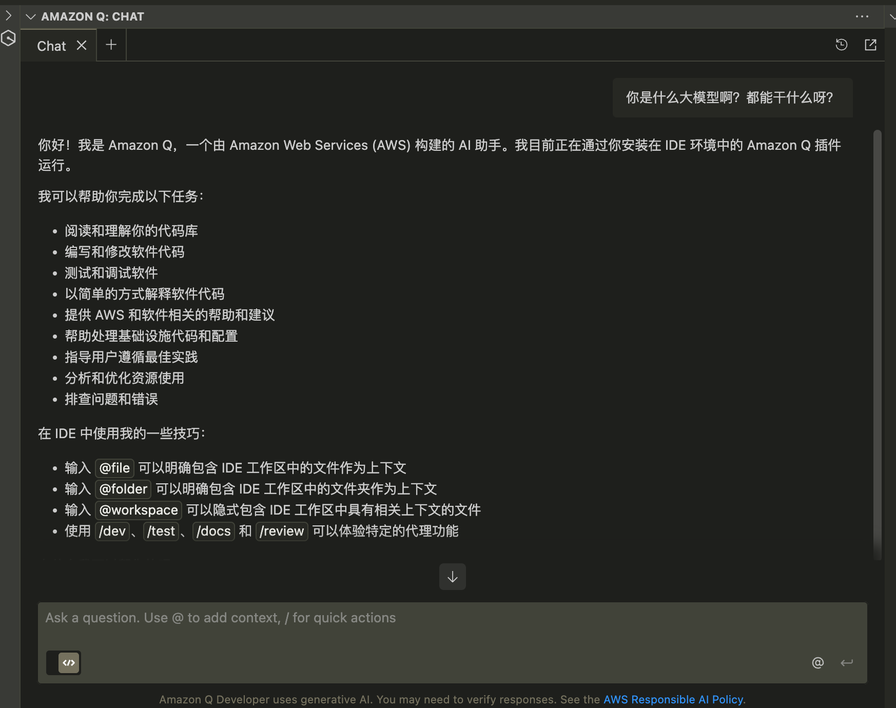
Task: Click the bullet 提供 AWS 和软件相关的帮助和建议
Action: (170, 315)
